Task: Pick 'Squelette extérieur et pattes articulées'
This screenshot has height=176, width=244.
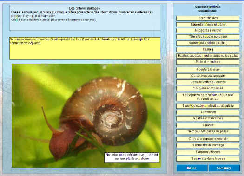Action: pyautogui.click(x=208, y=106)
